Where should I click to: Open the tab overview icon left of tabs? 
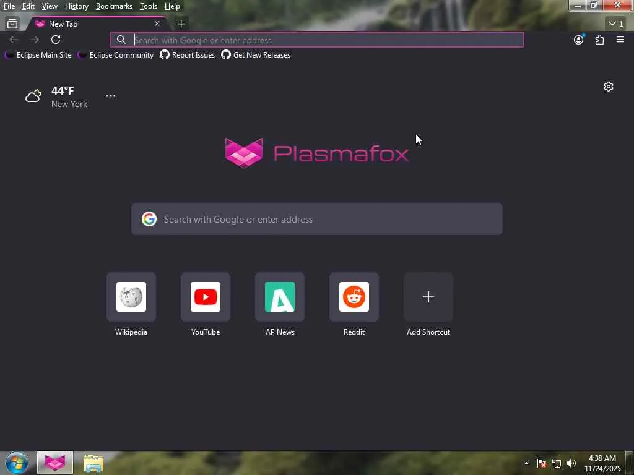pos(12,24)
